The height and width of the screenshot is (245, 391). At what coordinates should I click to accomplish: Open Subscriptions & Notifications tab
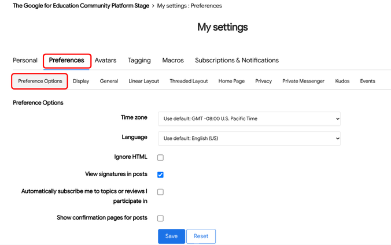[237, 60]
